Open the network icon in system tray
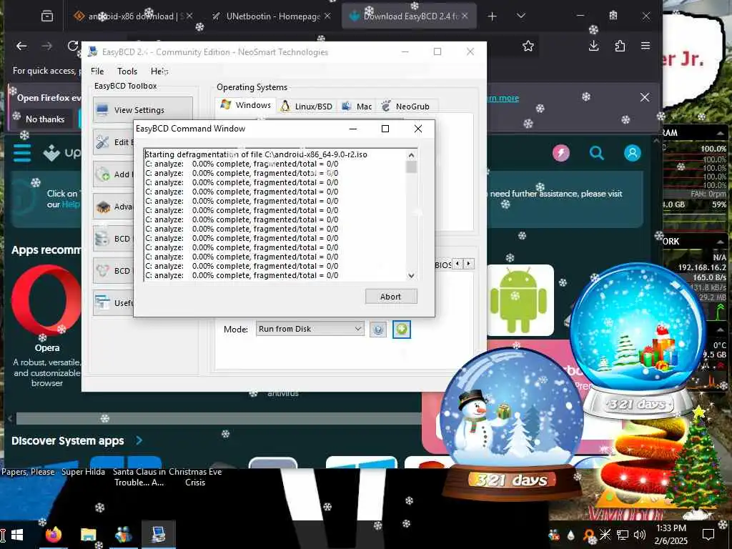 [x=623, y=535]
